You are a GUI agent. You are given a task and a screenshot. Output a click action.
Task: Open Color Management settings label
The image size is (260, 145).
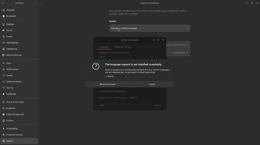(15, 115)
